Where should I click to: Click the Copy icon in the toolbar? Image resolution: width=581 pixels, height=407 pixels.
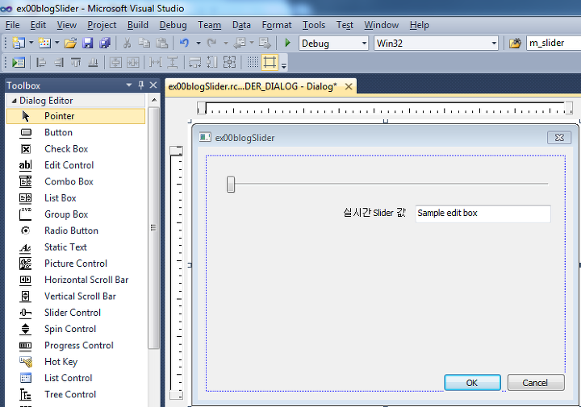(x=144, y=44)
